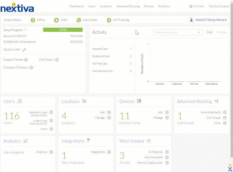Image resolution: width=233 pixels, height=172 pixels.
Task: Click the Call History arrow icon
Action: coord(57,60)
